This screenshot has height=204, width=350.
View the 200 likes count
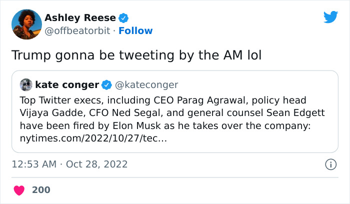pyautogui.click(x=41, y=190)
